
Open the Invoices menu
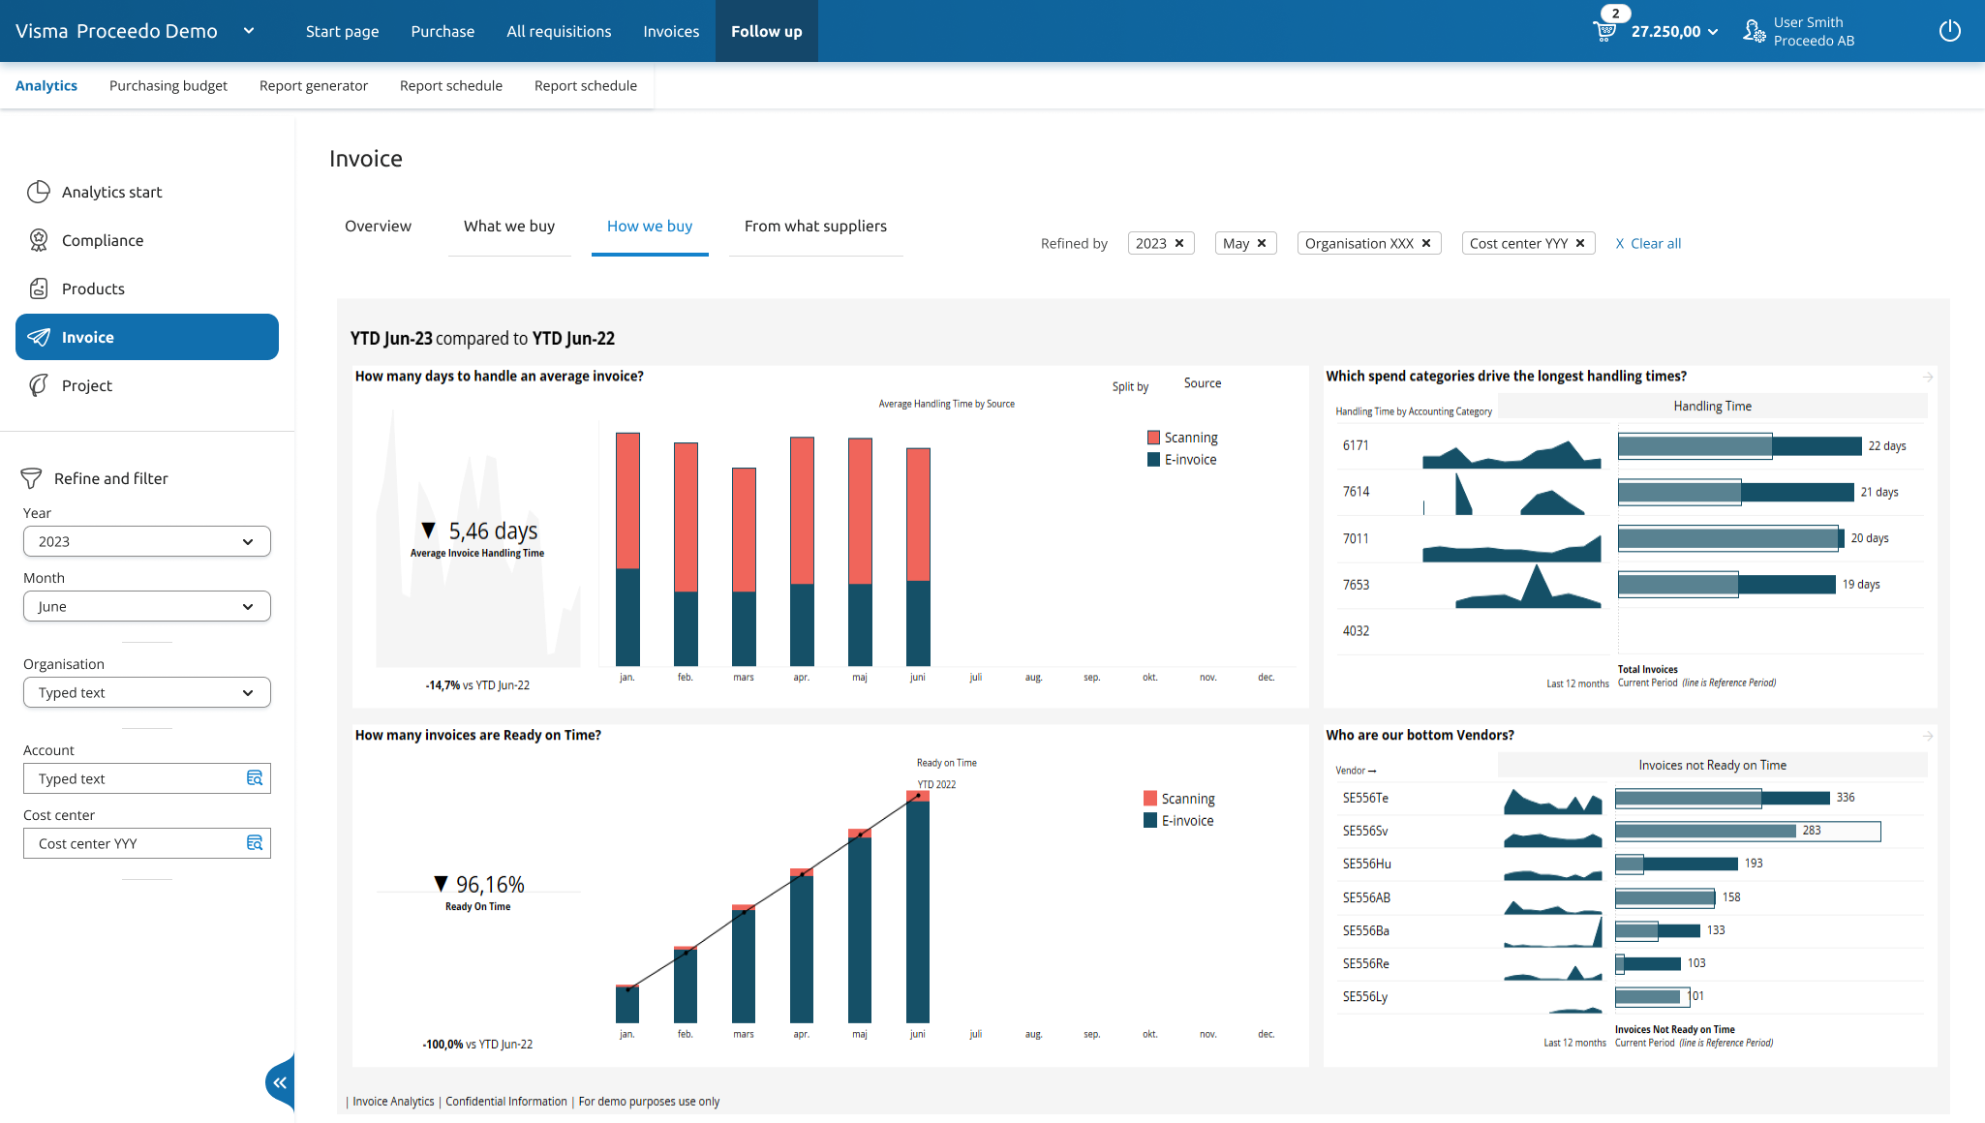click(x=671, y=31)
